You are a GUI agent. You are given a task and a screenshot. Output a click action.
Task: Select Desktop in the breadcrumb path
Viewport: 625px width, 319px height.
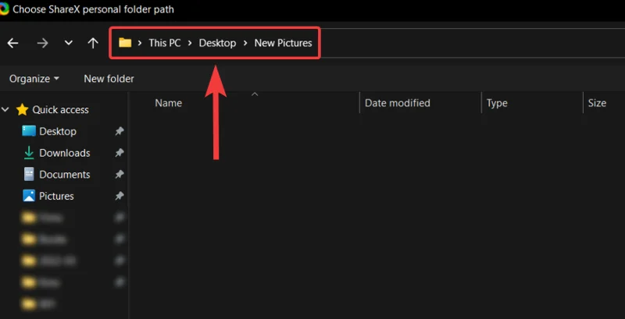coord(217,43)
